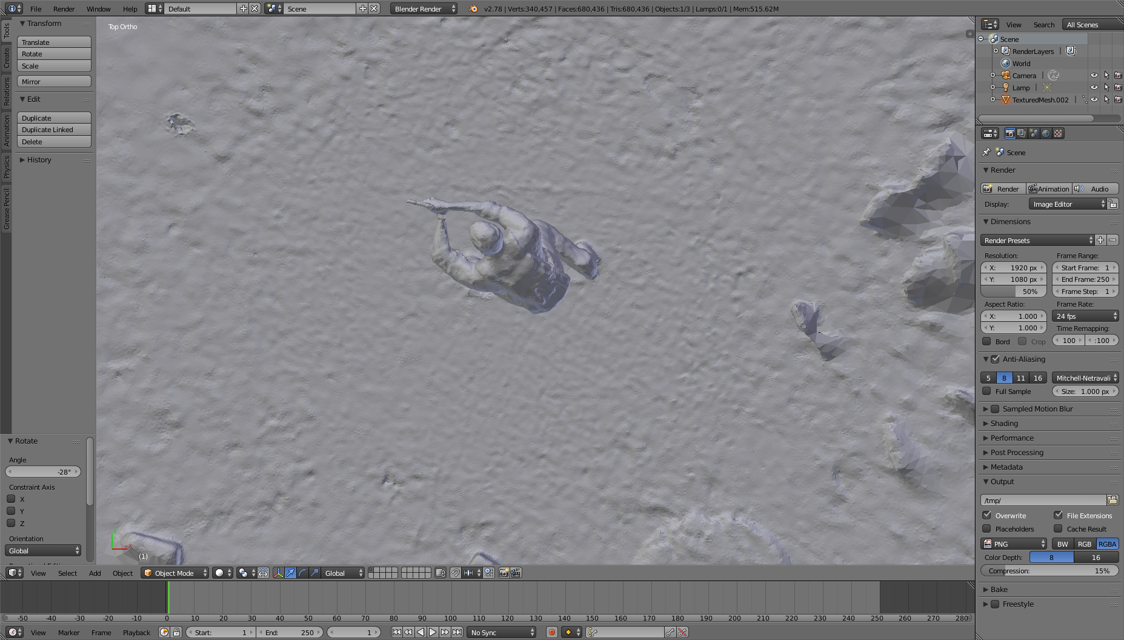Open the Display Image Editor dropdown
Screen dimensions: 1124x640
click(1068, 204)
